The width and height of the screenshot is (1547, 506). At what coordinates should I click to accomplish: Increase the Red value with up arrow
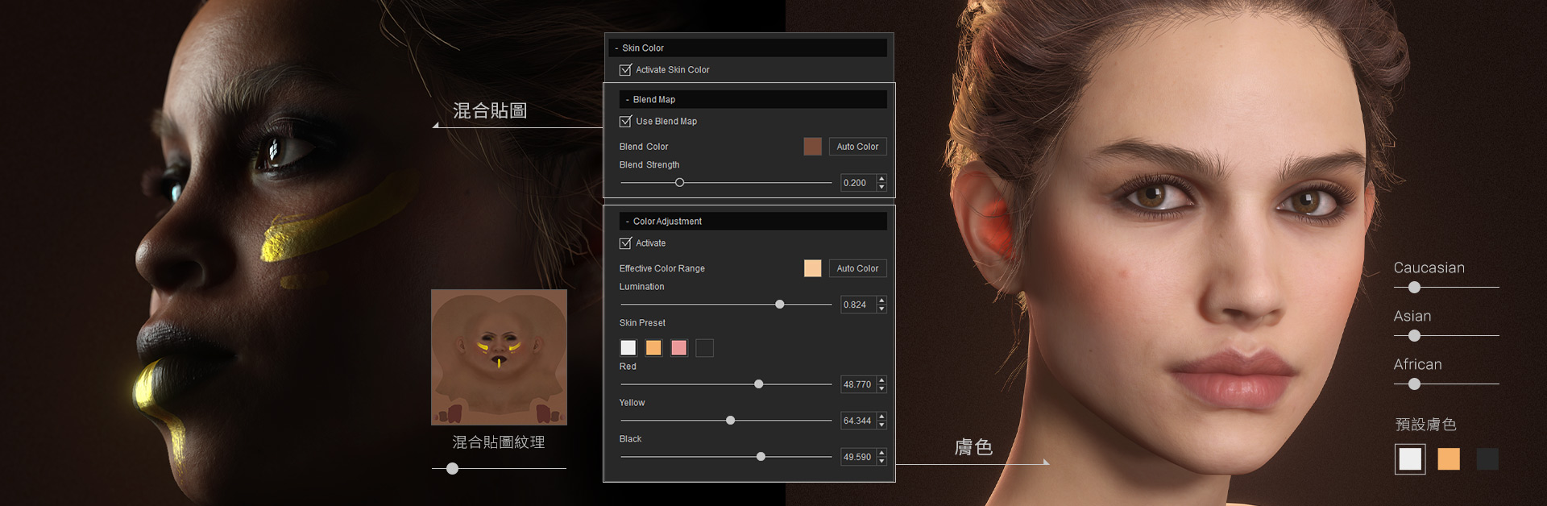click(x=882, y=380)
